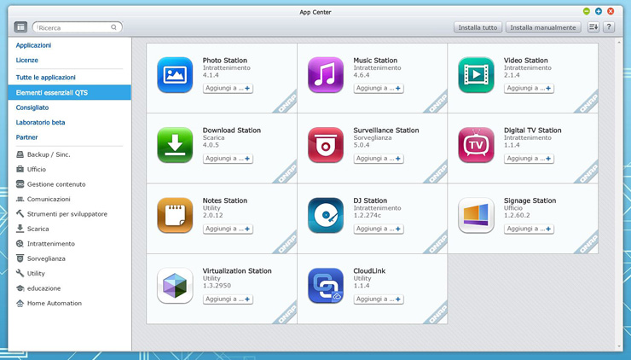Click the Digital TV Station icon
The width and height of the screenshot is (631, 360).
click(x=476, y=145)
